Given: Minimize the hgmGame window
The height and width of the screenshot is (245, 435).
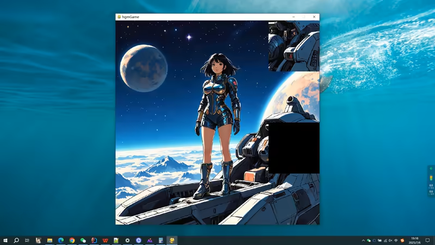Looking at the screenshot, I should [294, 17].
